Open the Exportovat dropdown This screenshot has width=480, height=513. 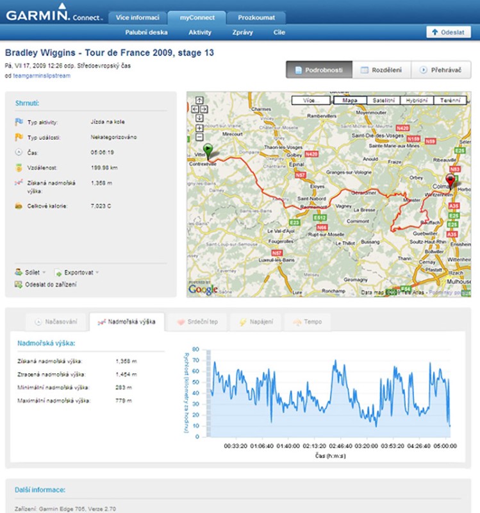tap(77, 273)
